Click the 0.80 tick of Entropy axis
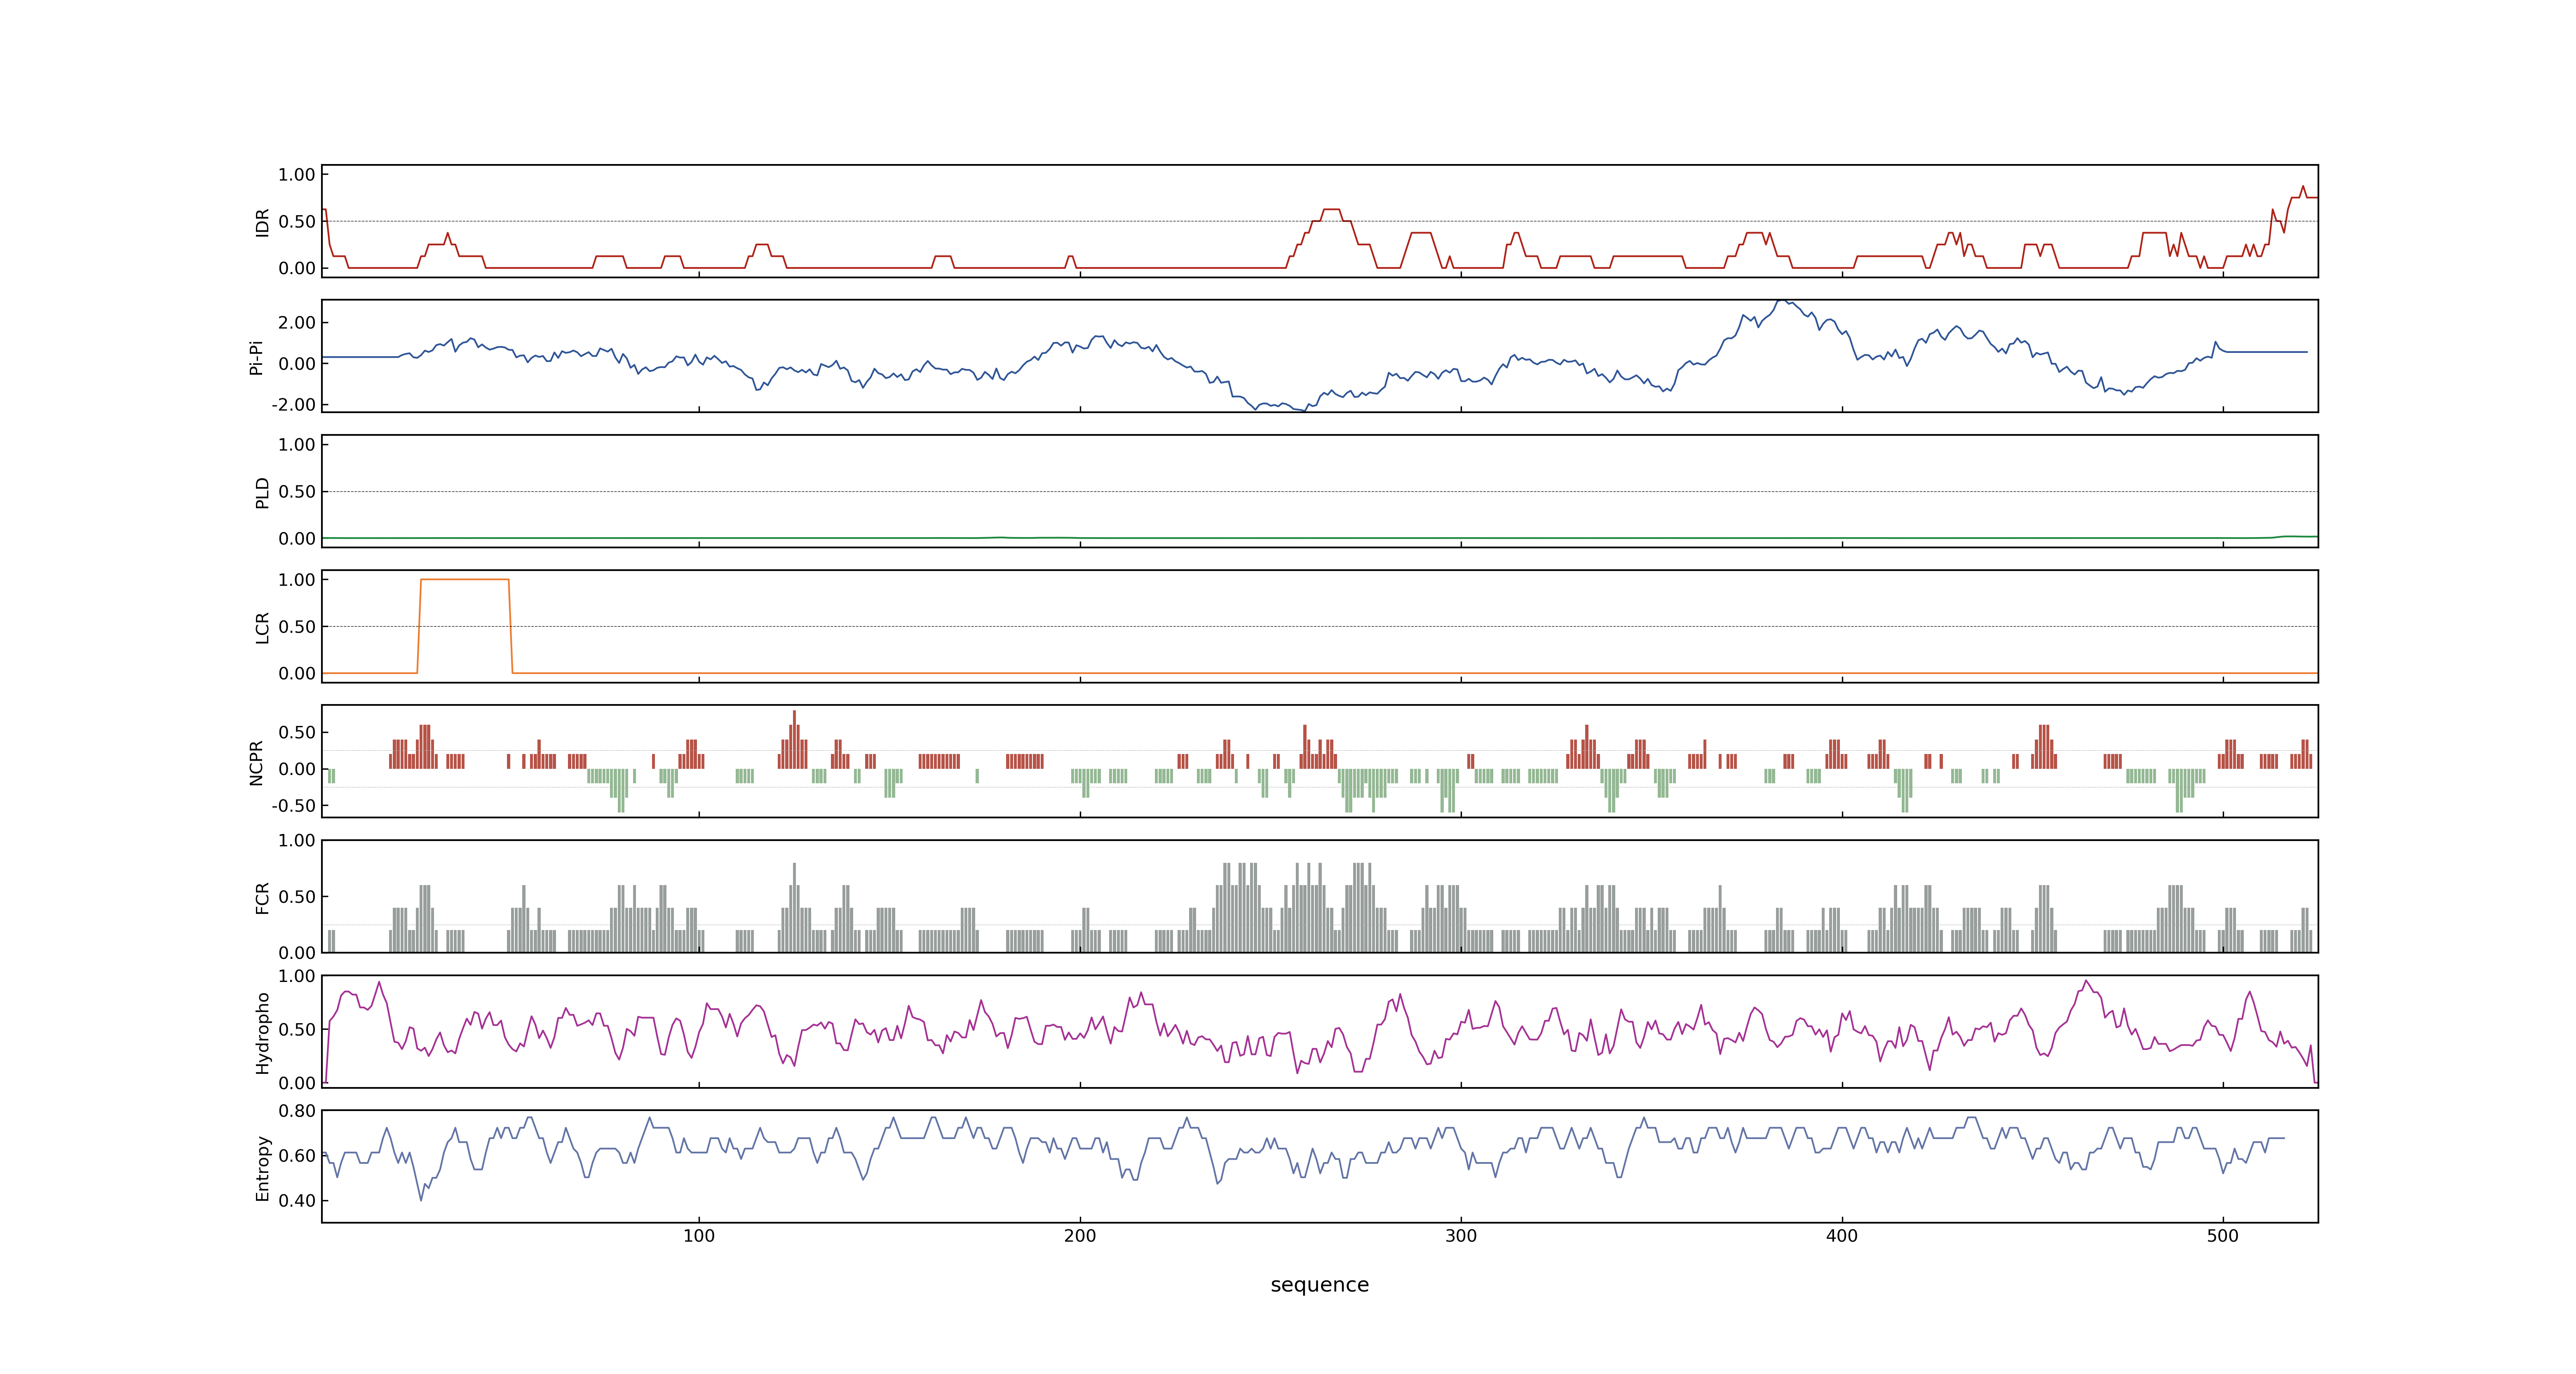The width and height of the screenshot is (2576, 1374). pos(297,1111)
